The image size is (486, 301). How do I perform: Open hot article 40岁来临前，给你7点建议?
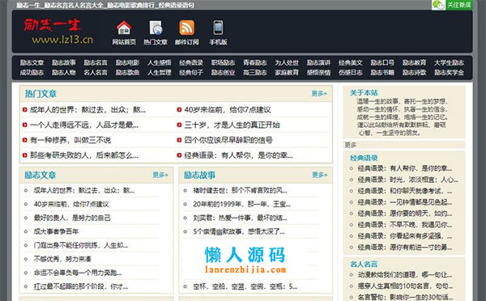point(228,109)
